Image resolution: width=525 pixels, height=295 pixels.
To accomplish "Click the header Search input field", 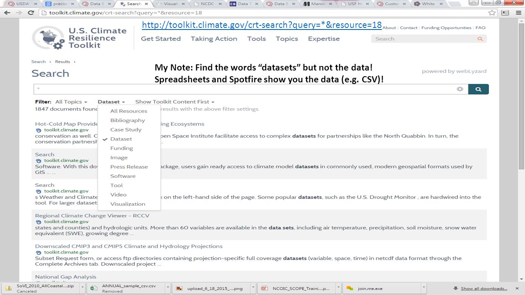I will pyautogui.click(x=424, y=39).
